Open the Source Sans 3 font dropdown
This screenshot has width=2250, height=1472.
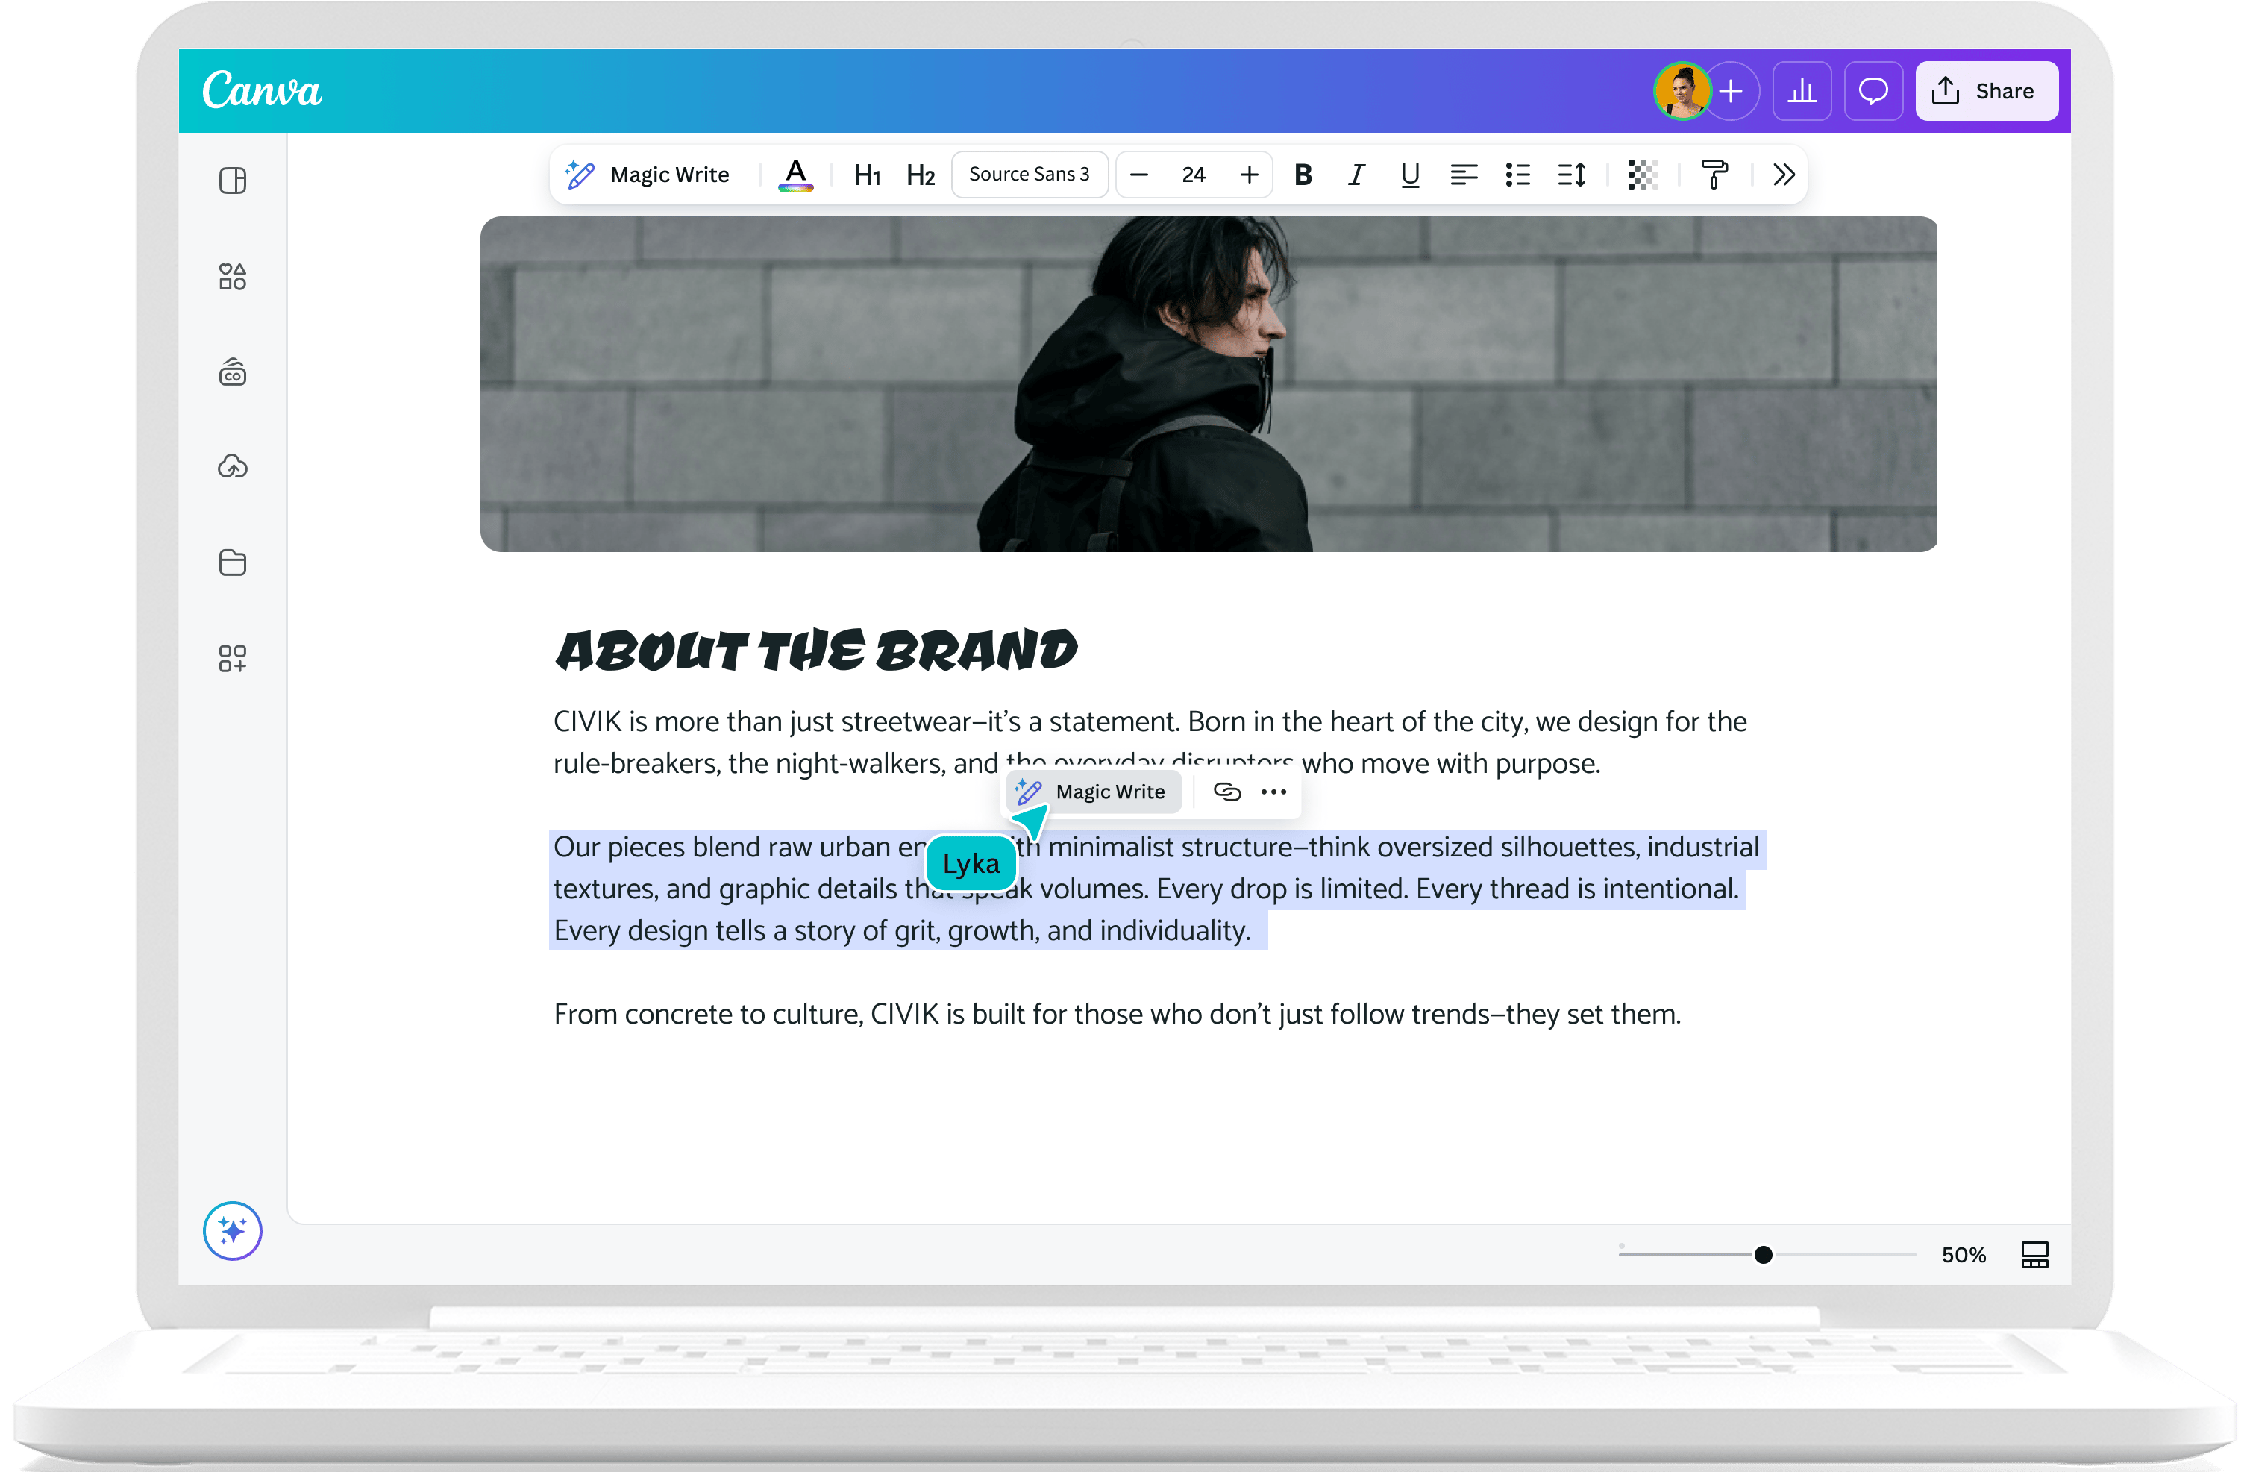pos(1029,175)
